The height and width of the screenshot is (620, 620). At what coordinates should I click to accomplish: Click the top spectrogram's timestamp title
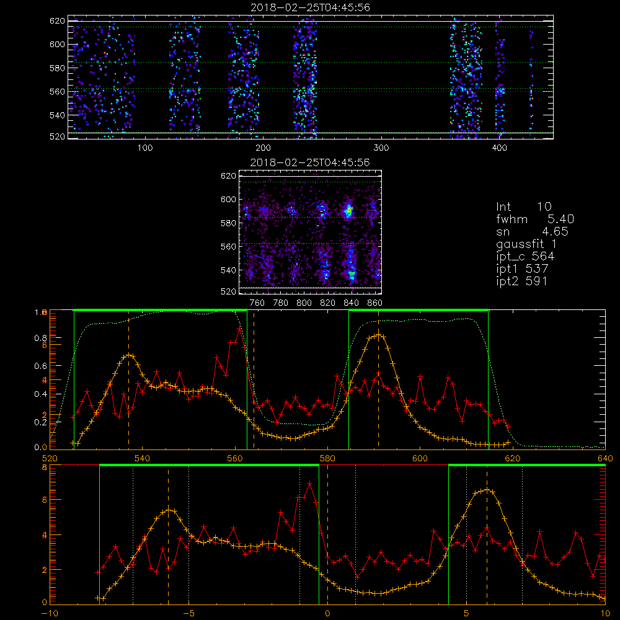311,7
